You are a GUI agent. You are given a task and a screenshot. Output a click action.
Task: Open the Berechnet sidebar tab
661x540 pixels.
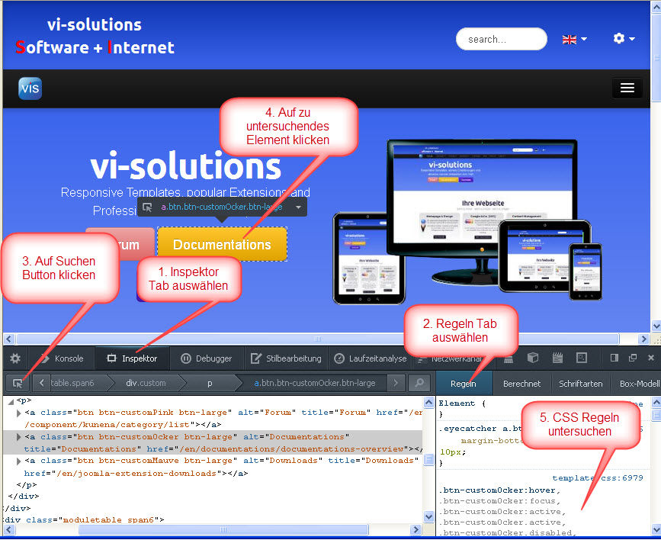pos(521,384)
